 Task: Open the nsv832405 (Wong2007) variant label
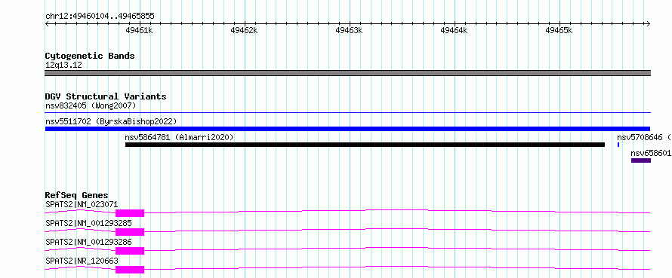pos(91,105)
